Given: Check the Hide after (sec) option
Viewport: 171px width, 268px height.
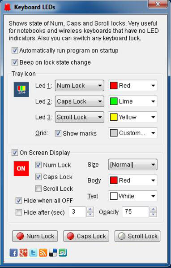Looking at the screenshot, I should coord(19,212).
